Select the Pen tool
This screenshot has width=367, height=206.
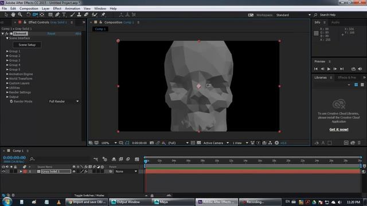click(57, 15)
